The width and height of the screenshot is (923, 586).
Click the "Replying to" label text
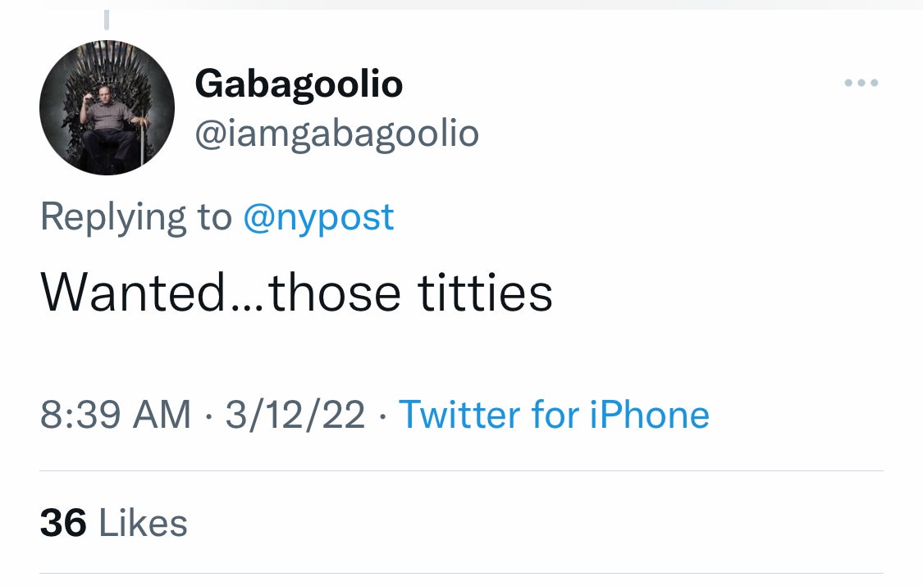point(136,216)
